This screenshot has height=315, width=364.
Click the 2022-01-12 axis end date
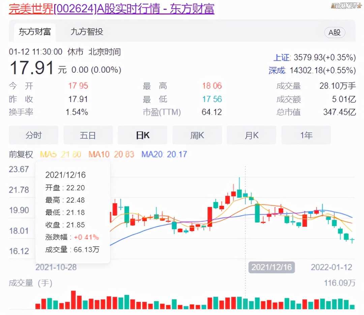point(332,267)
